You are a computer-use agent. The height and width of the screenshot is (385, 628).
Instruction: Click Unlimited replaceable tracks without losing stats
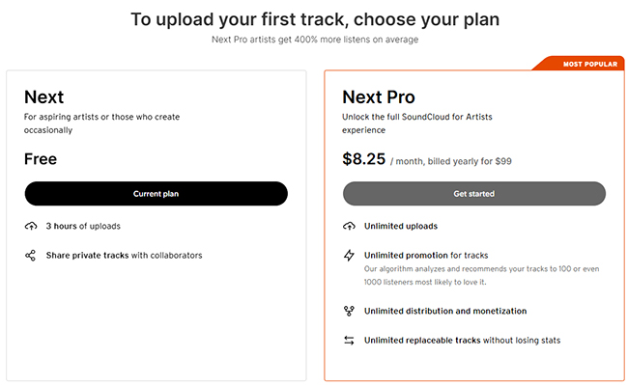pyautogui.click(x=462, y=341)
